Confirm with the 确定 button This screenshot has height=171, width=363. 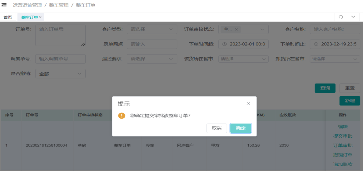241,128
